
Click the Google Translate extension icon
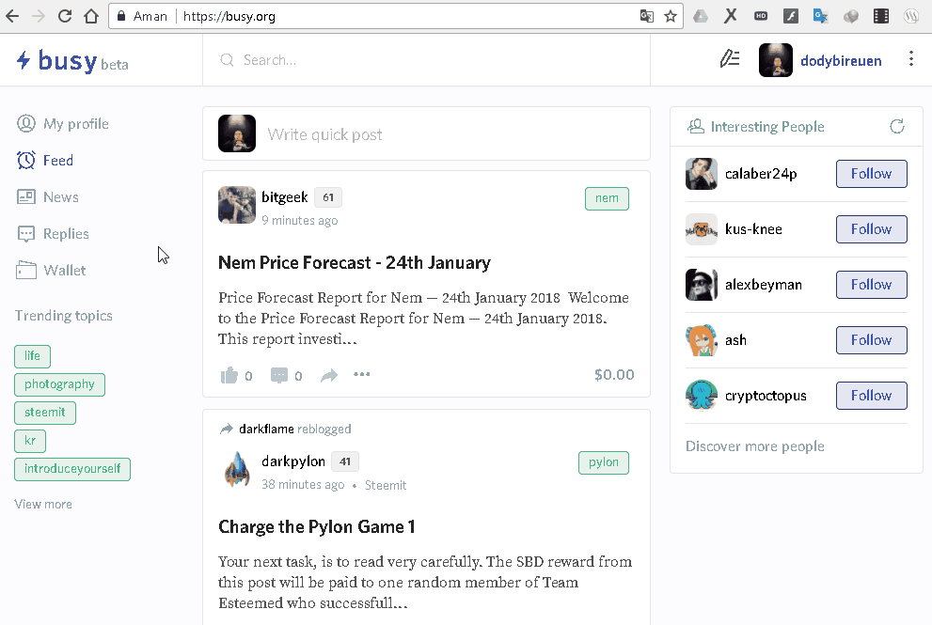821,16
